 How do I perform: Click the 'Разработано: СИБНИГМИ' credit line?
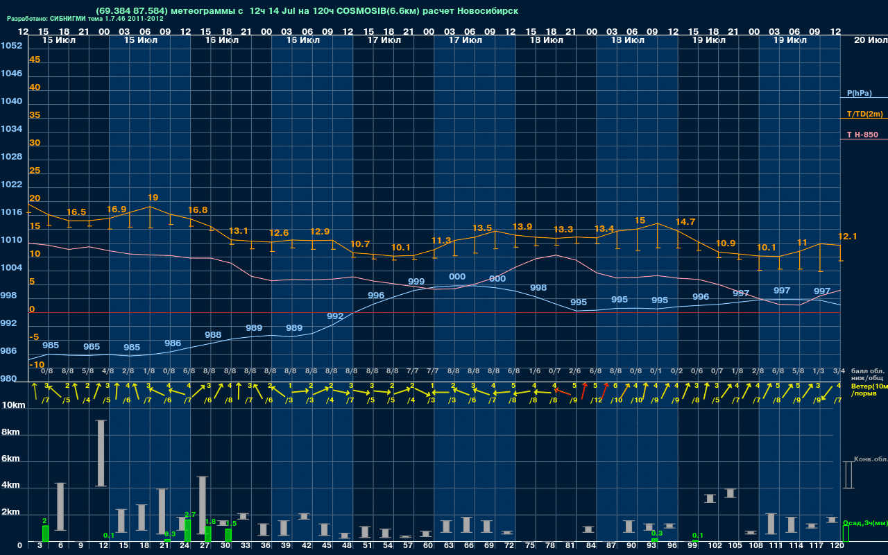point(85,19)
